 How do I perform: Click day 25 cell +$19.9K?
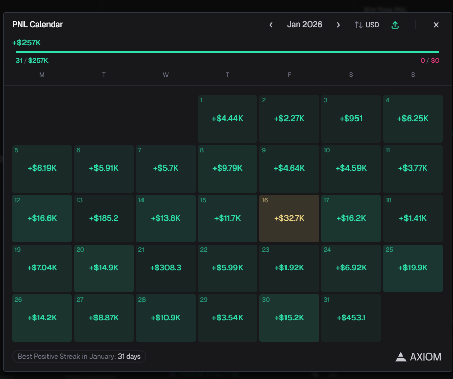413,268
